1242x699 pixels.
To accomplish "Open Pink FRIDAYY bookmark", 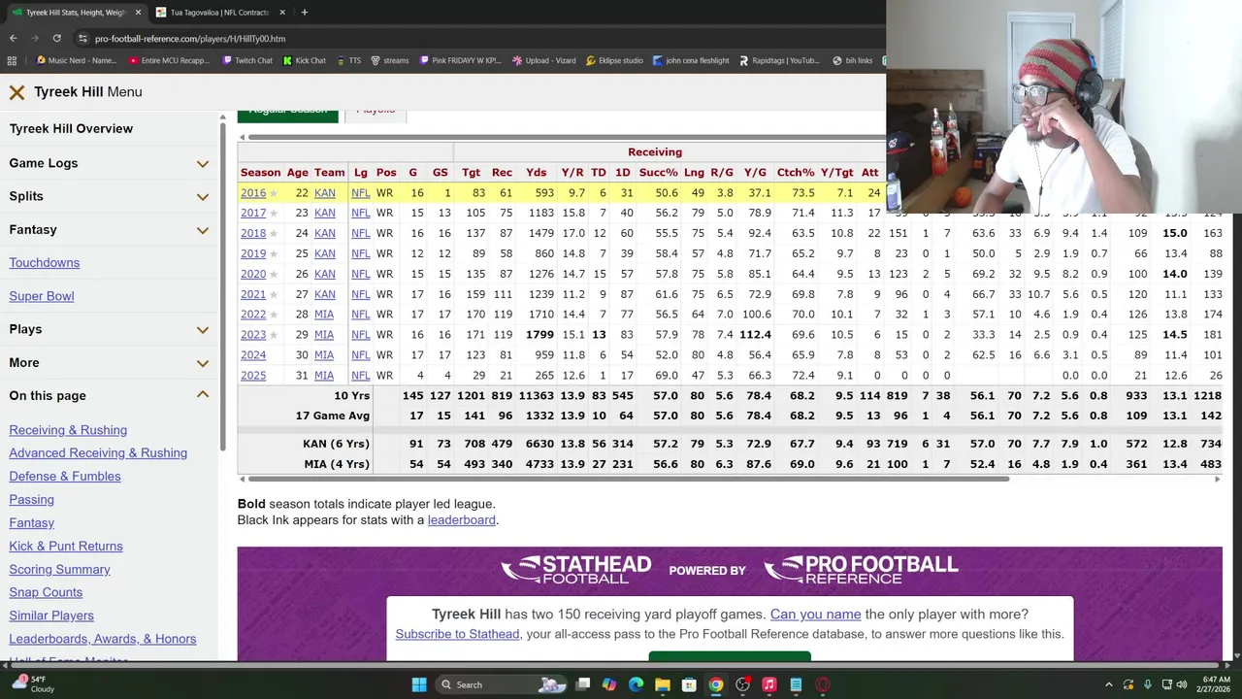I will (x=461, y=60).
